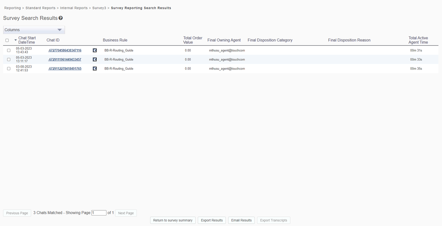Return to survey summary
442x226 pixels.
click(x=173, y=220)
